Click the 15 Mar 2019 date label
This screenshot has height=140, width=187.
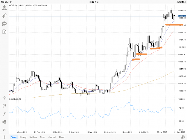click(57, 132)
